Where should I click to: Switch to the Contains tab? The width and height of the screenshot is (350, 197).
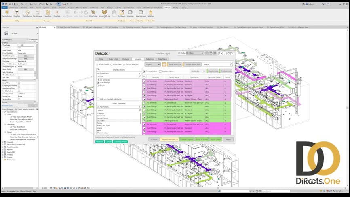click(126, 59)
